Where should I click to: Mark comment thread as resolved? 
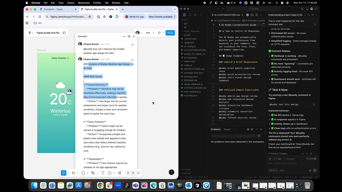129,36
